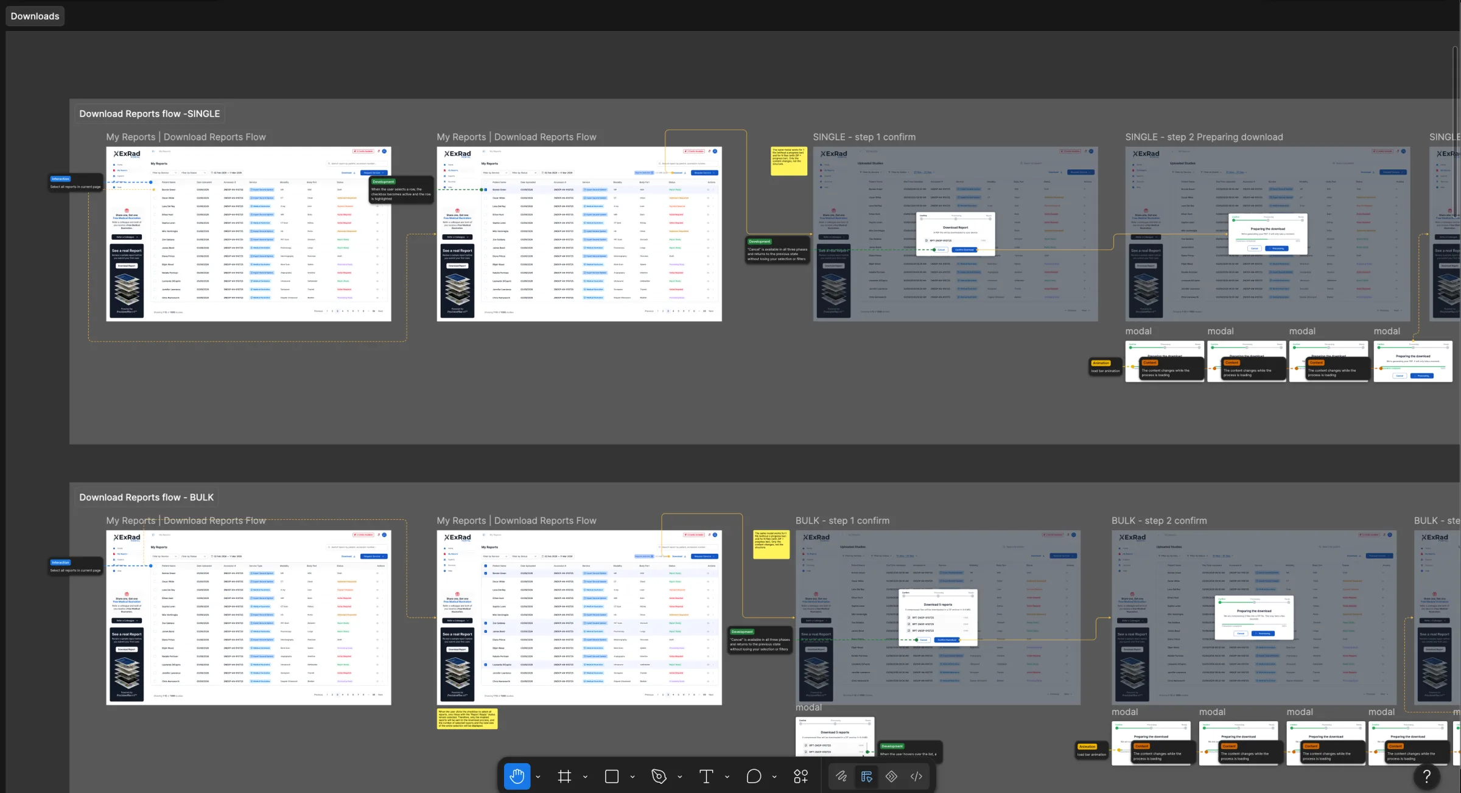The height and width of the screenshot is (793, 1461).
Task: Select the Comment tool
Action: tap(754, 776)
